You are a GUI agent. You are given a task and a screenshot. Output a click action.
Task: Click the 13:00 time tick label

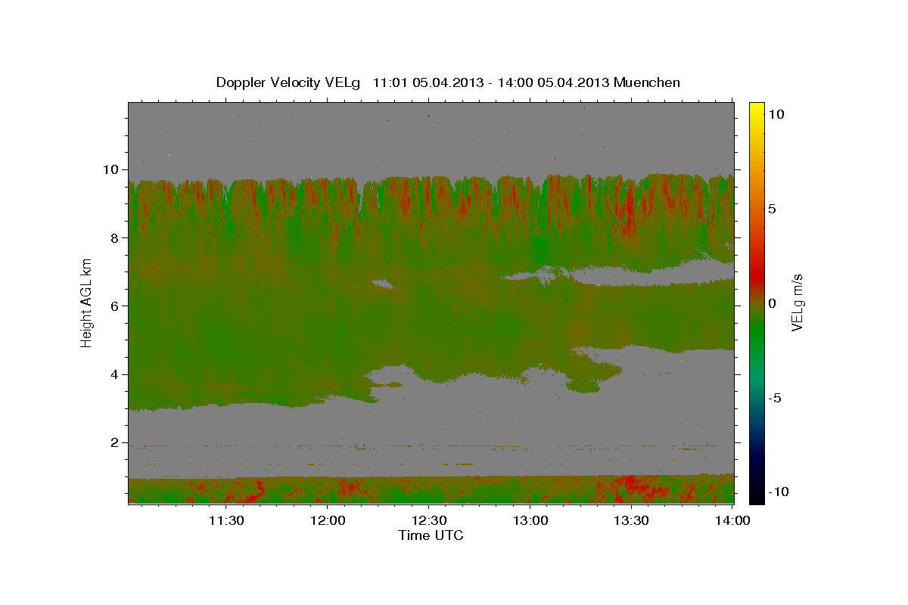tap(530, 520)
